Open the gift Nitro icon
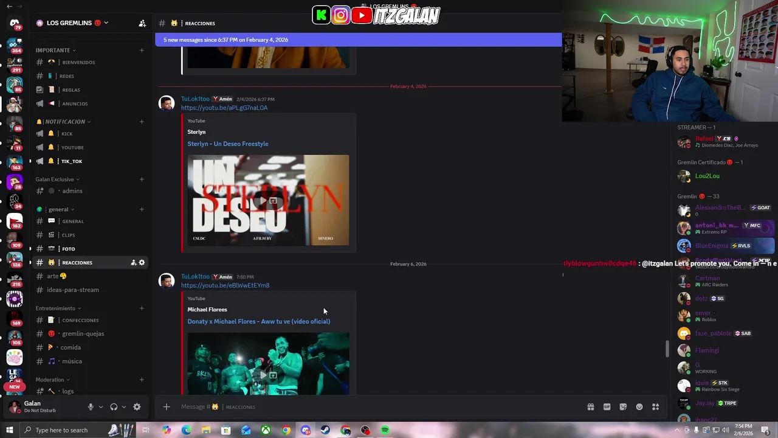The width and height of the screenshot is (778, 438). pyautogui.click(x=590, y=407)
